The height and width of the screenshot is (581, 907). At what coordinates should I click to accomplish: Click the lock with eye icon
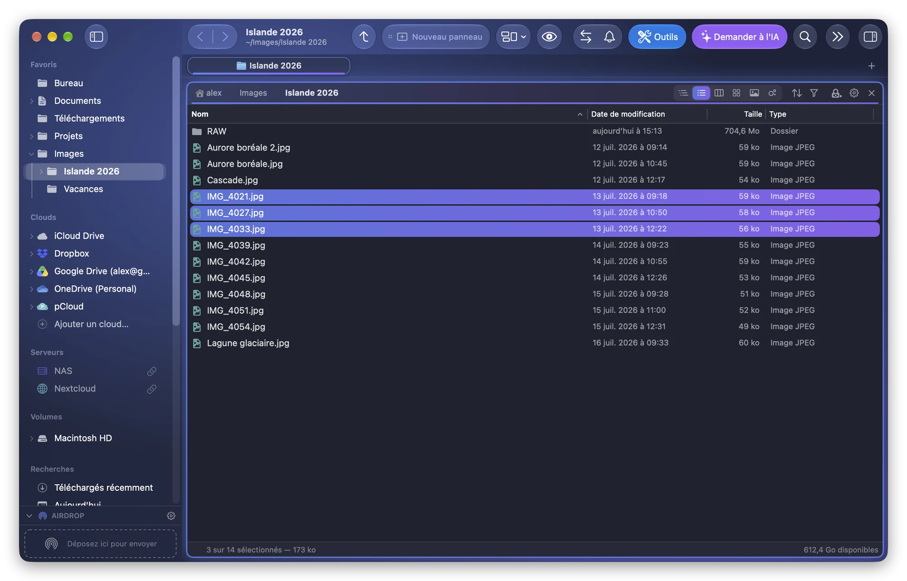click(x=836, y=93)
